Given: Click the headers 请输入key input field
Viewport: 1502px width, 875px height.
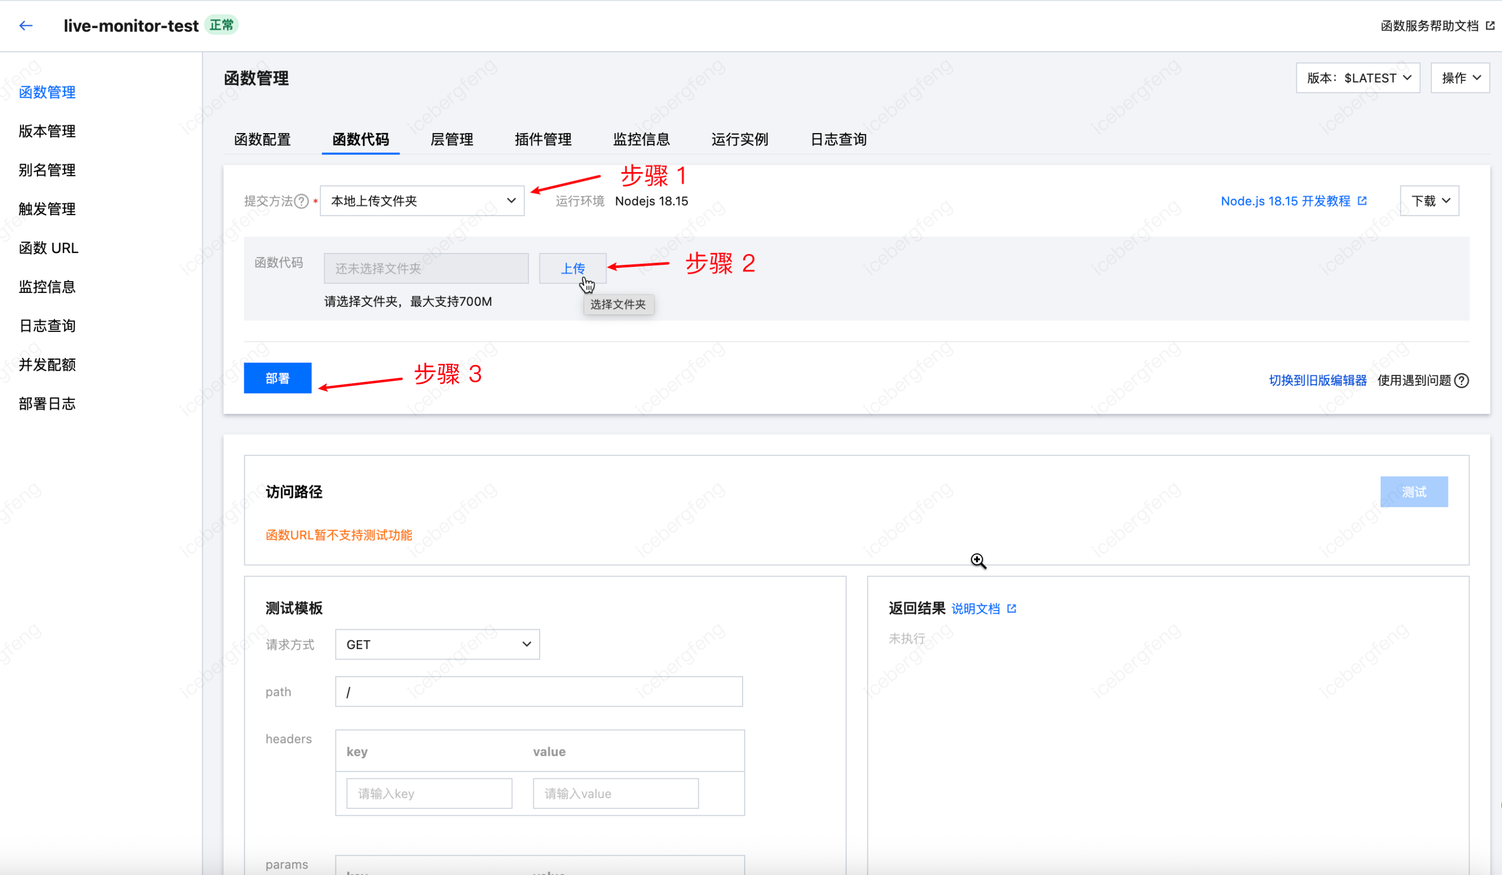Looking at the screenshot, I should coord(429,794).
